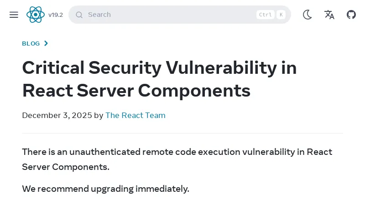The width and height of the screenshot is (365, 205).
Task: Toggle dark mode with the moon icon
Action: point(308,15)
